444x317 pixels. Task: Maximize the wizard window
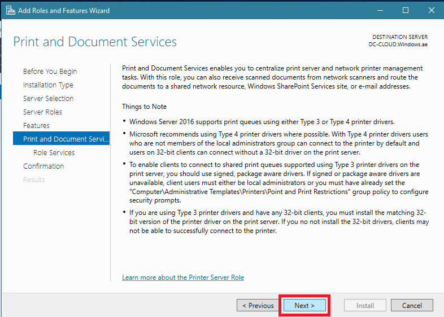pyautogui.click(x=406, y=11)
